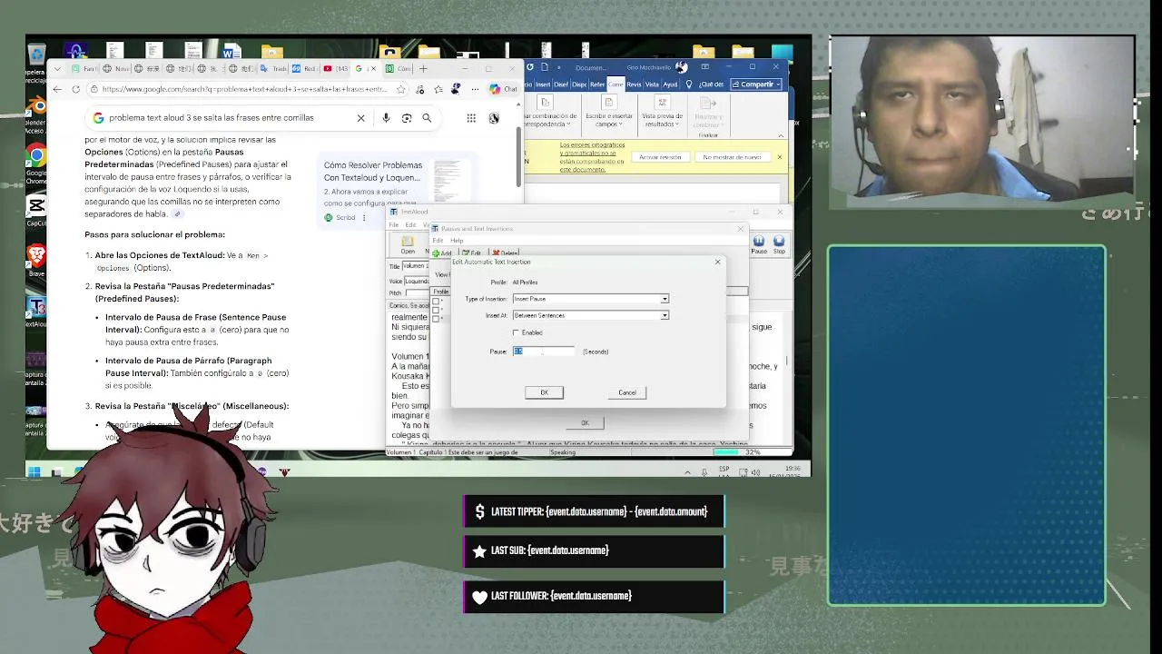
Task: Search by image with Google Lens icon
Action: (407, 118)
